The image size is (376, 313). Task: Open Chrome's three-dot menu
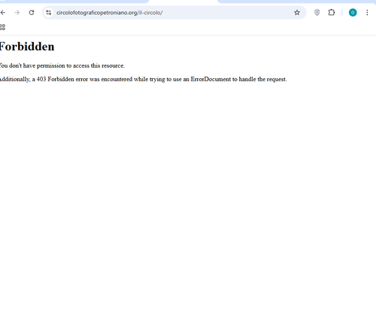tap(367, 13)
